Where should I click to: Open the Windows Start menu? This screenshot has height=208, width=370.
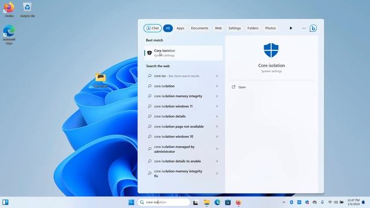coord(131,202)
